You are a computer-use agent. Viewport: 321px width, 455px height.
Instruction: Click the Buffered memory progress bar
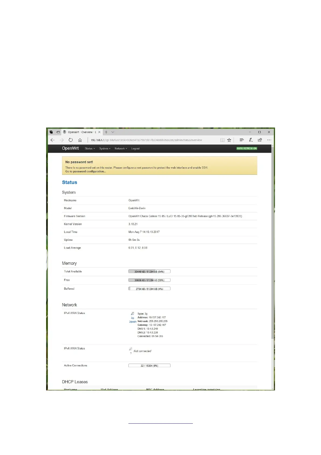point(149,289)
